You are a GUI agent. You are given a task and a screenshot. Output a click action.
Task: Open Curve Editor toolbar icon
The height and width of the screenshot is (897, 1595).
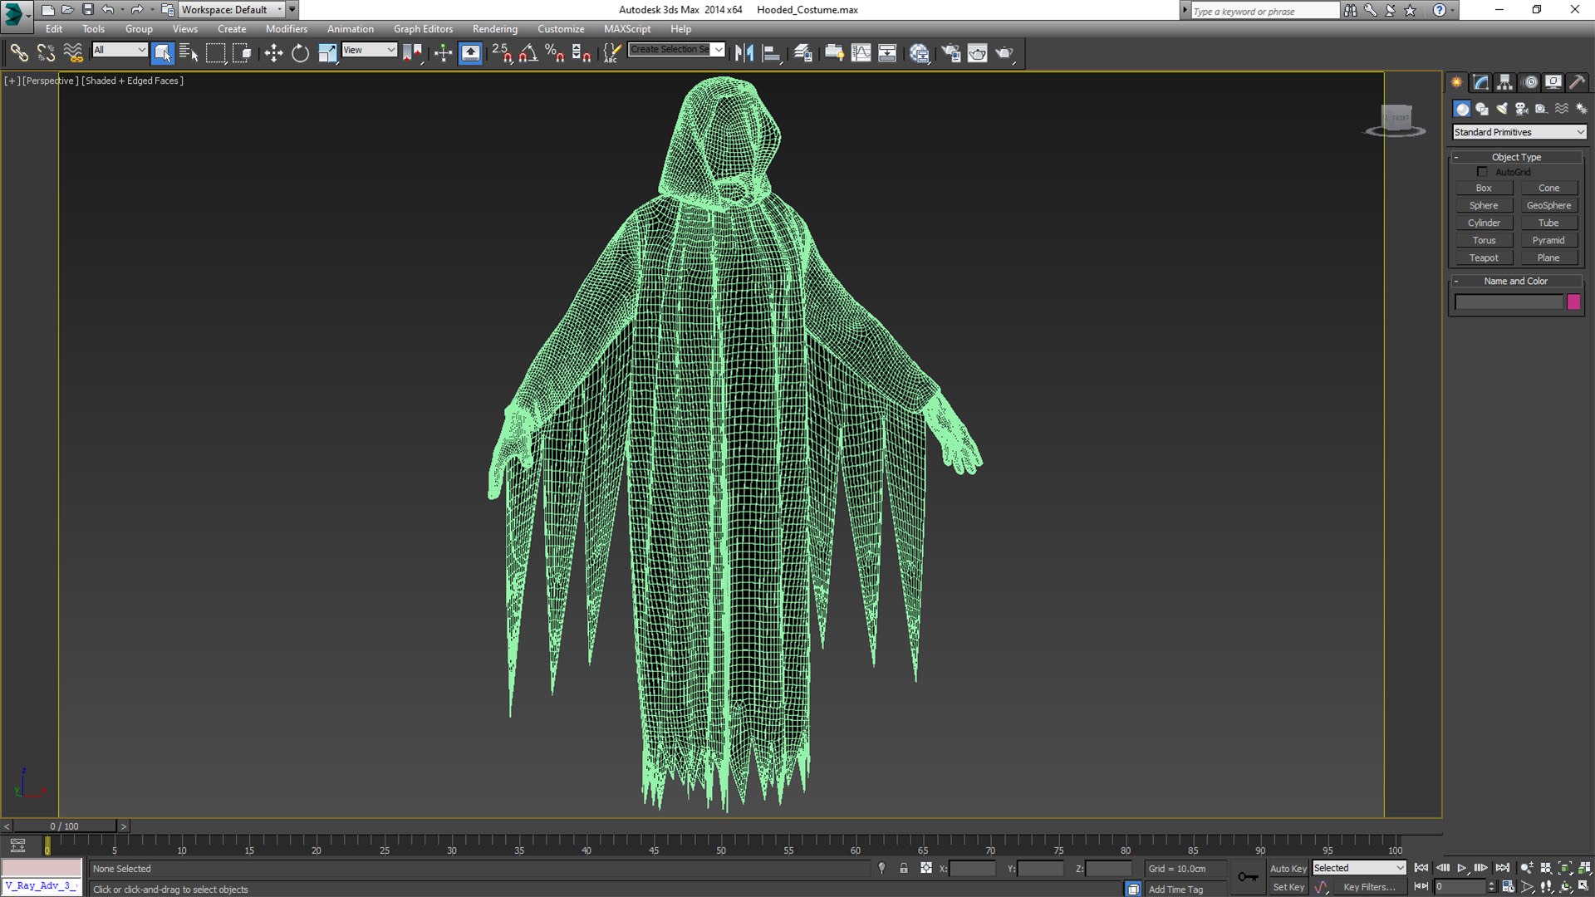pyautogui.click(x=861, y=53)
